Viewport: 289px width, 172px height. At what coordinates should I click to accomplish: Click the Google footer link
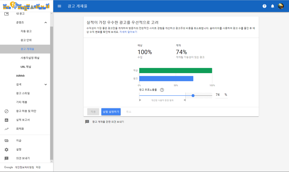pos(8,167)
